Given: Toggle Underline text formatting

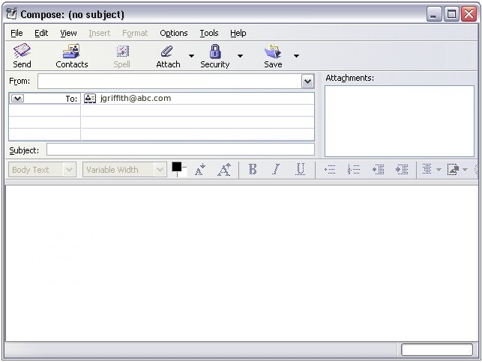Looking at the screenshot, I should click(300, 170).
